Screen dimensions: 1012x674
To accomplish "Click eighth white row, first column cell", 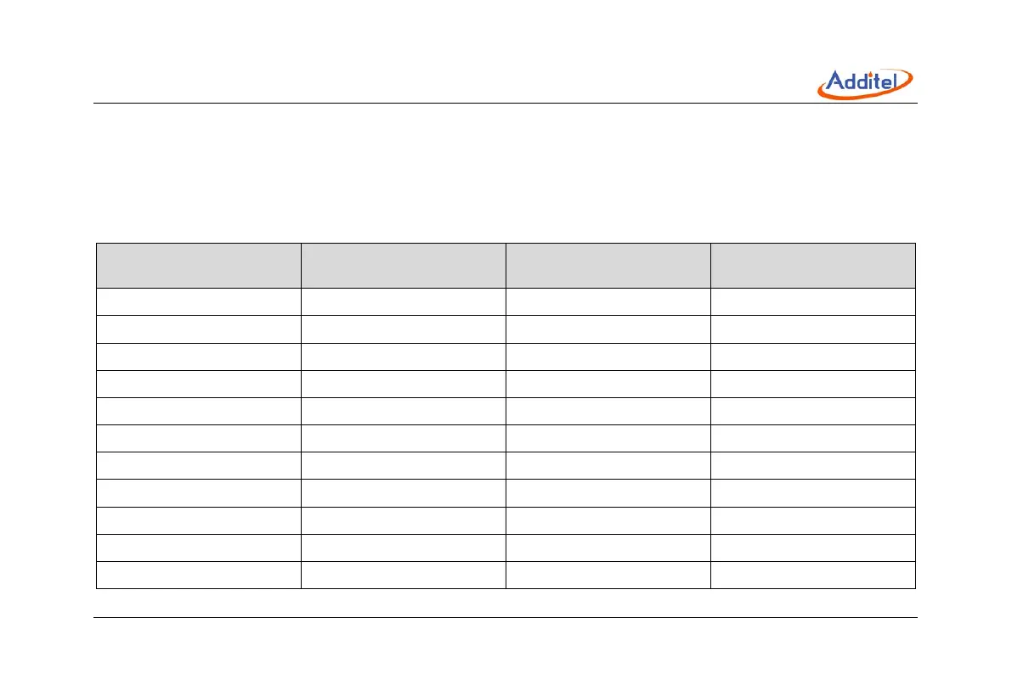I will tap(198, 493).
